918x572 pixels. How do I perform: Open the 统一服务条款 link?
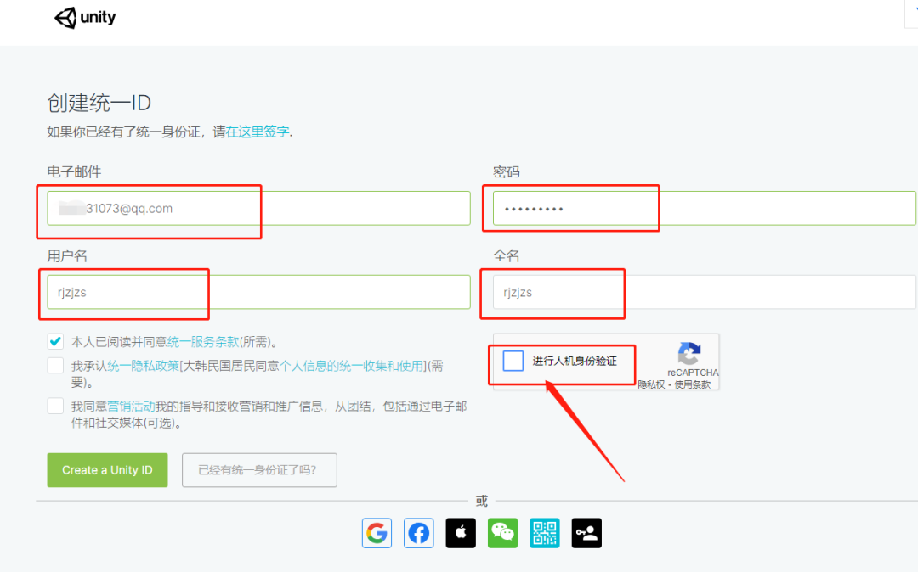pyautogui.click(x=203, y=342)
